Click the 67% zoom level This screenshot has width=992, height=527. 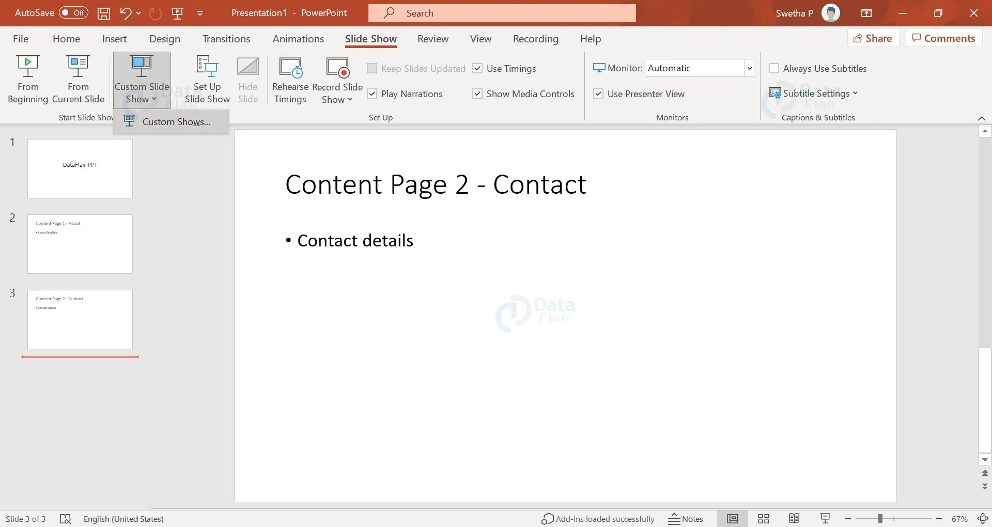(959, 519)
